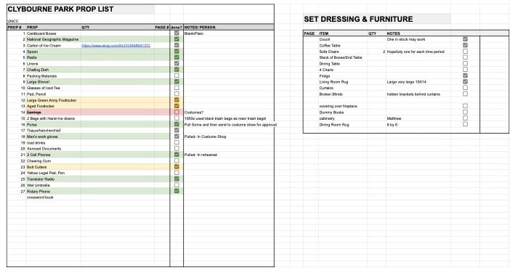Select the CLYBOURNE PARK PROP LIST title cell
Image resolution: width=518 pixels, height=273 pixels.
(60, 9)
